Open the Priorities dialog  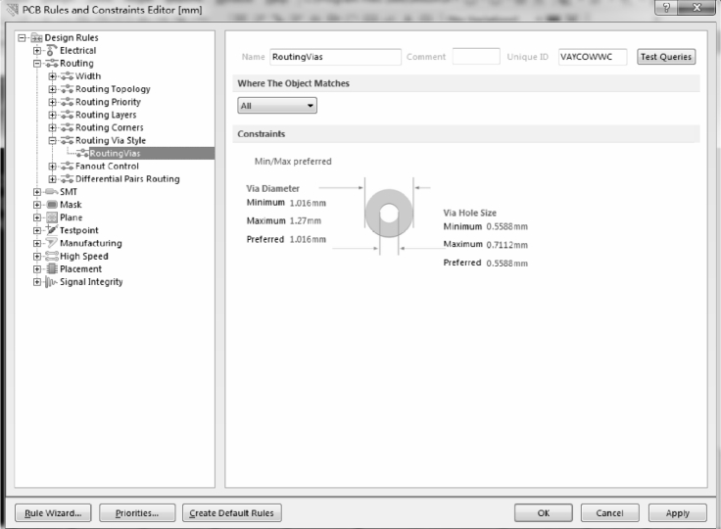[137, 513]
